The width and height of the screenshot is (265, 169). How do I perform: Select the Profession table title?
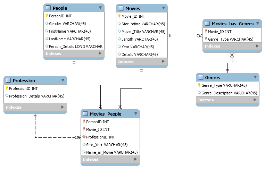pyautogui.click(x=24, y=81)
